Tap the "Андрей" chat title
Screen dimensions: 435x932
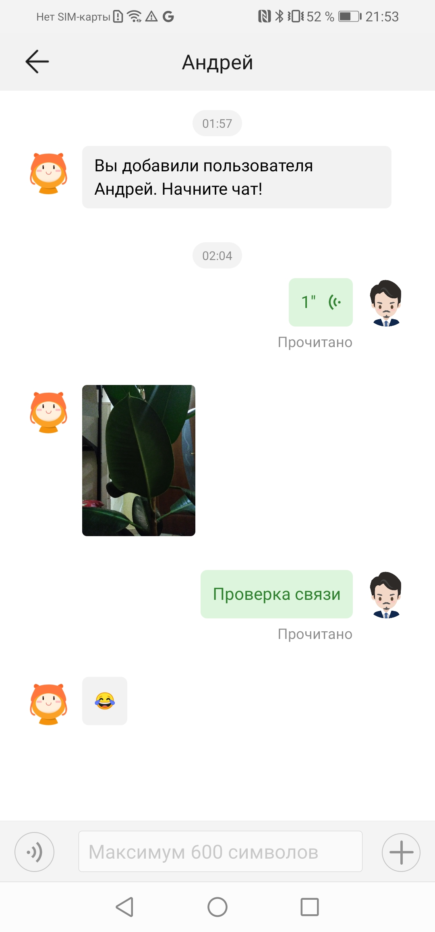point(217,62)
